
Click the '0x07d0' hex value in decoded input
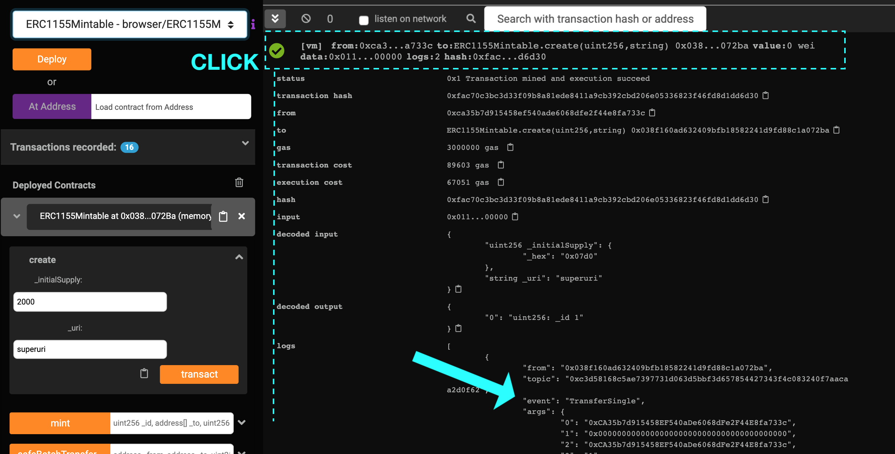(x=579, y=256)
